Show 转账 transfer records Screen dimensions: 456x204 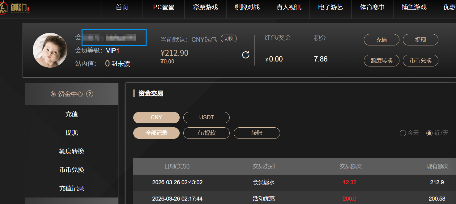tap(257, 133)
